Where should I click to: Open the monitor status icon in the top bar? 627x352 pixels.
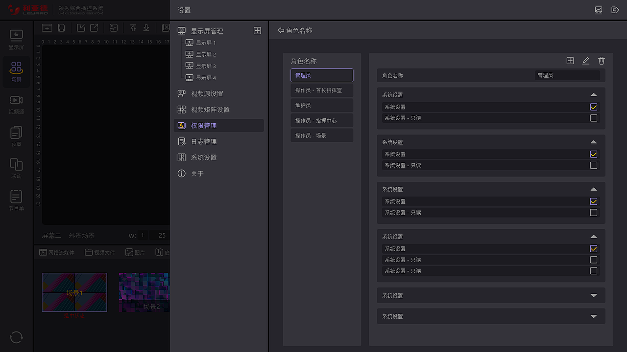tap(599, 10)
